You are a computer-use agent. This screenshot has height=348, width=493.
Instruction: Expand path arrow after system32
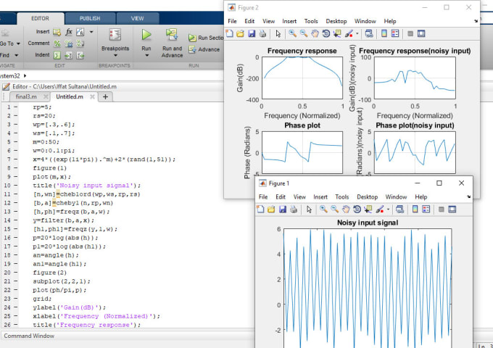(x=25, y=75)
